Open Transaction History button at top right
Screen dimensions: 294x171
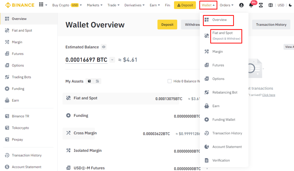coord(271,25)
